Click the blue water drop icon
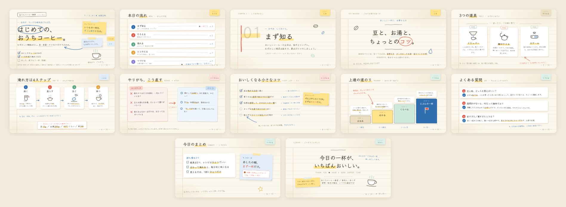This screenshot has height=207, width=566. coord(430,51)
